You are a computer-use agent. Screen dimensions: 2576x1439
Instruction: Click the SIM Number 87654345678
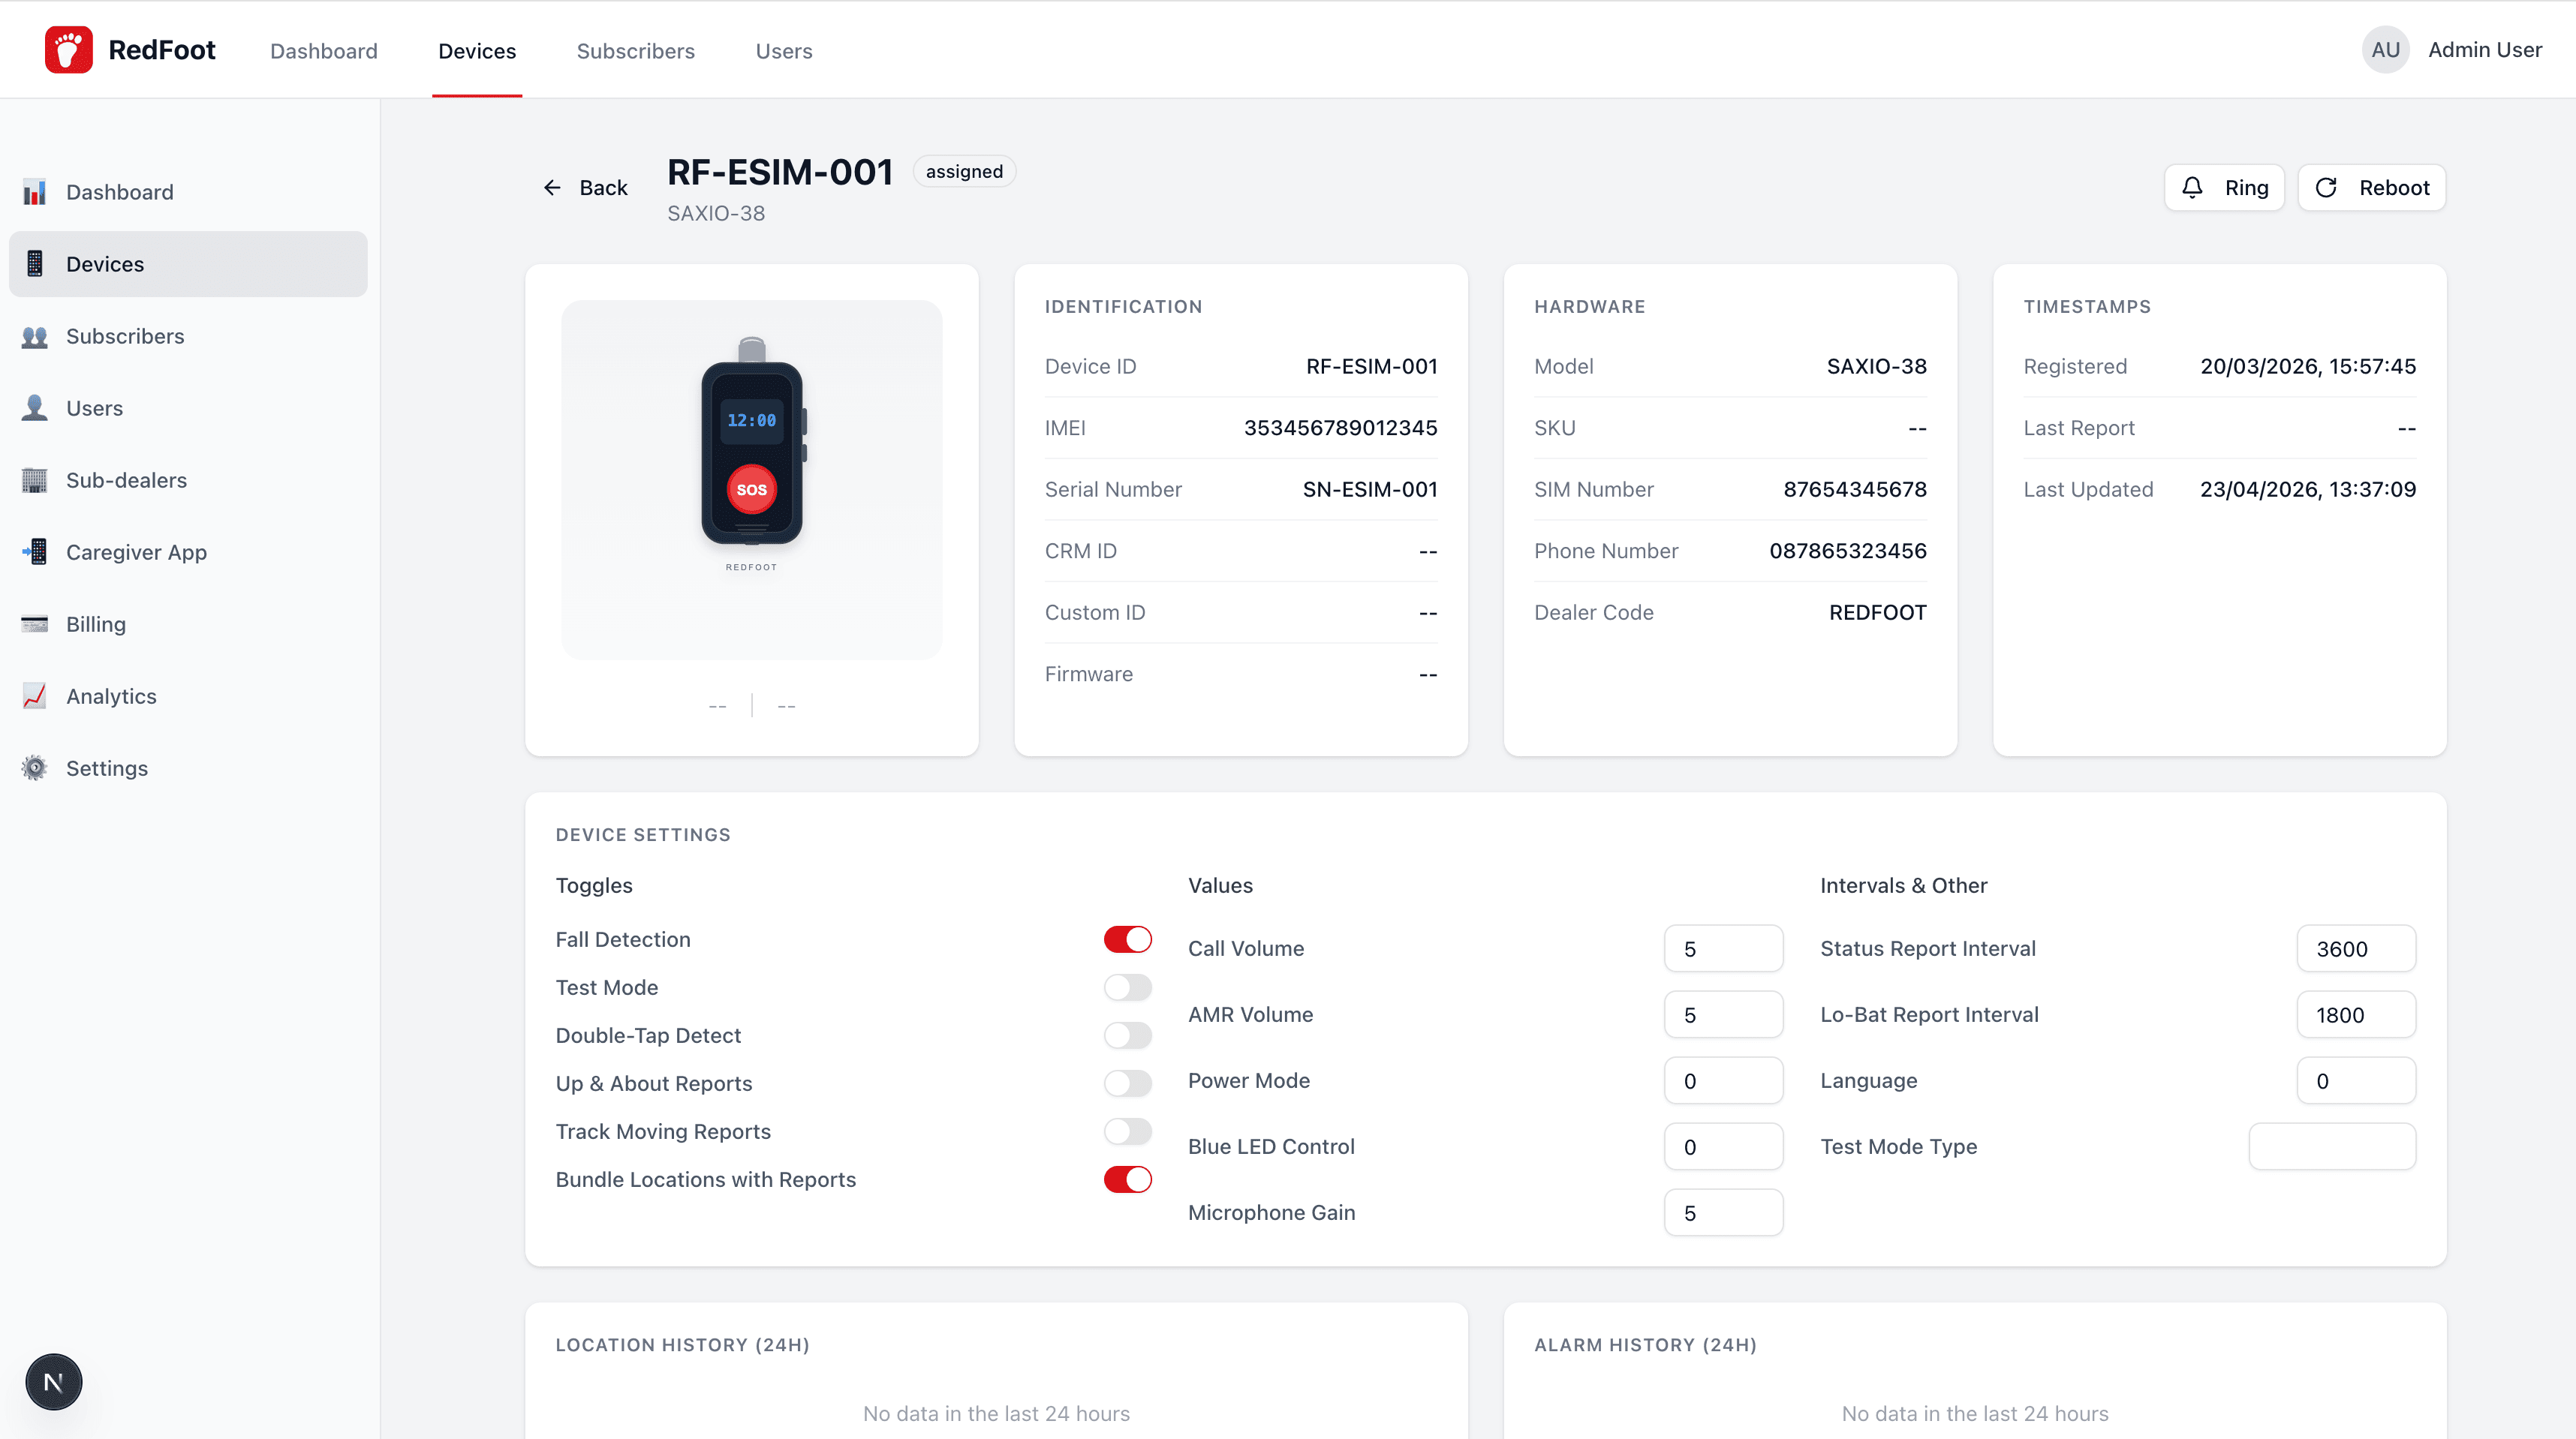tap(1855, 490)
